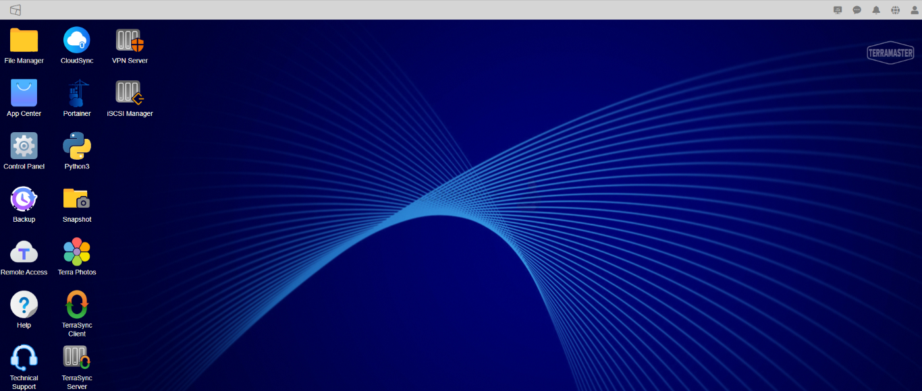Launch the TerraSync Client icon
The height and width of the screenshot is (391, 922).
click(77, 305)
